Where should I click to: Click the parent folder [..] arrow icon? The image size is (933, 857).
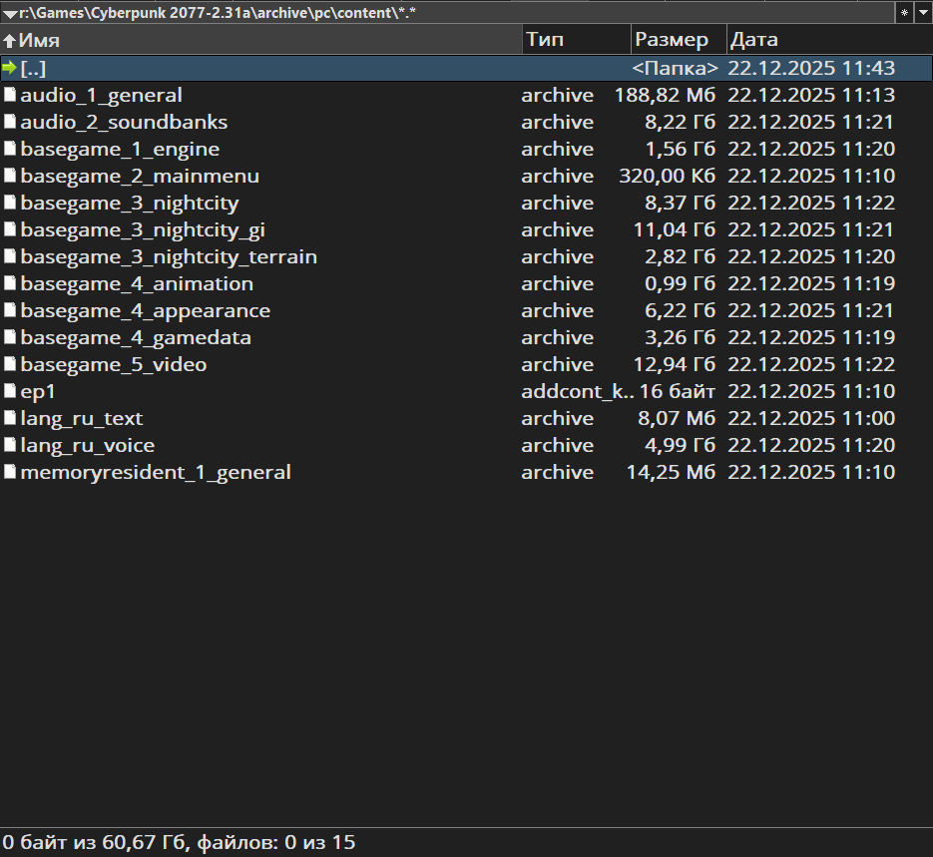10,68
